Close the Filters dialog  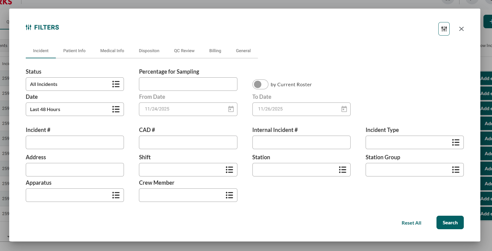[461, 29]
